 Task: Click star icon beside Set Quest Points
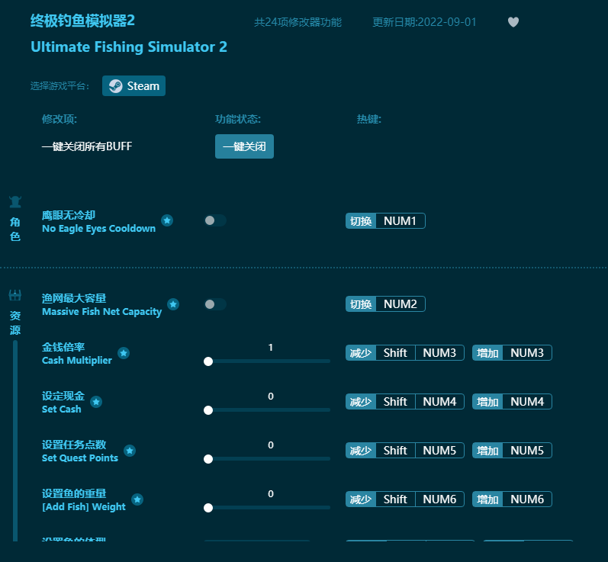point(130,451)
